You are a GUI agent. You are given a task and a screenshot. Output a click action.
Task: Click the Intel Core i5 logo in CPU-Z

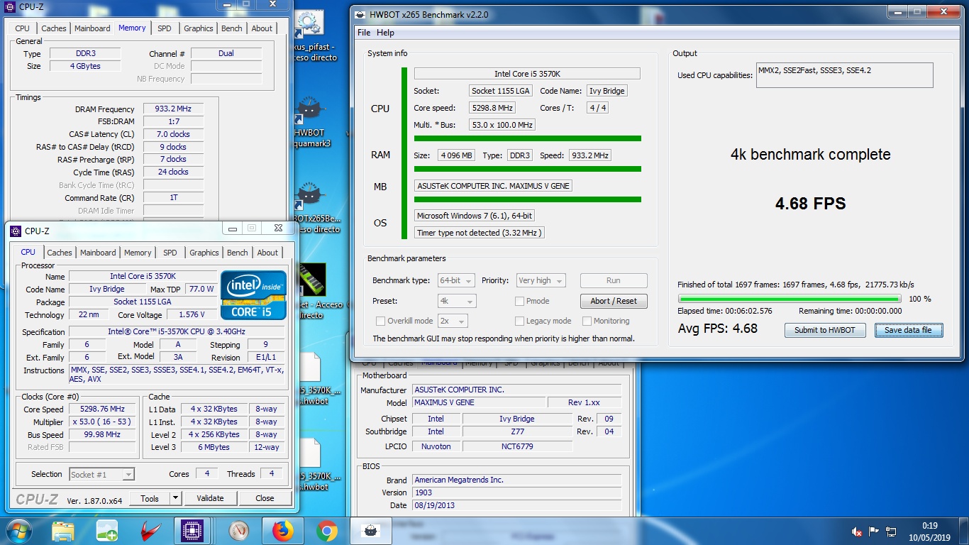click(253, 294)
